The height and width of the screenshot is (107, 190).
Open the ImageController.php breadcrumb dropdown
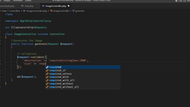point(37,11)
